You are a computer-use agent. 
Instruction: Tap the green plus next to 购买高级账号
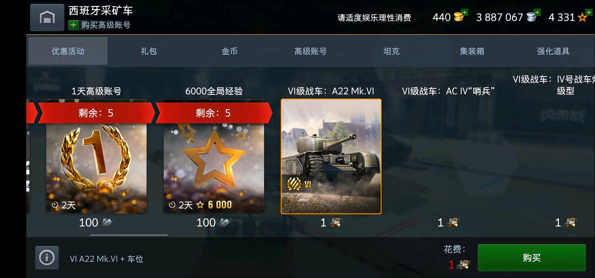click(73, 25)
